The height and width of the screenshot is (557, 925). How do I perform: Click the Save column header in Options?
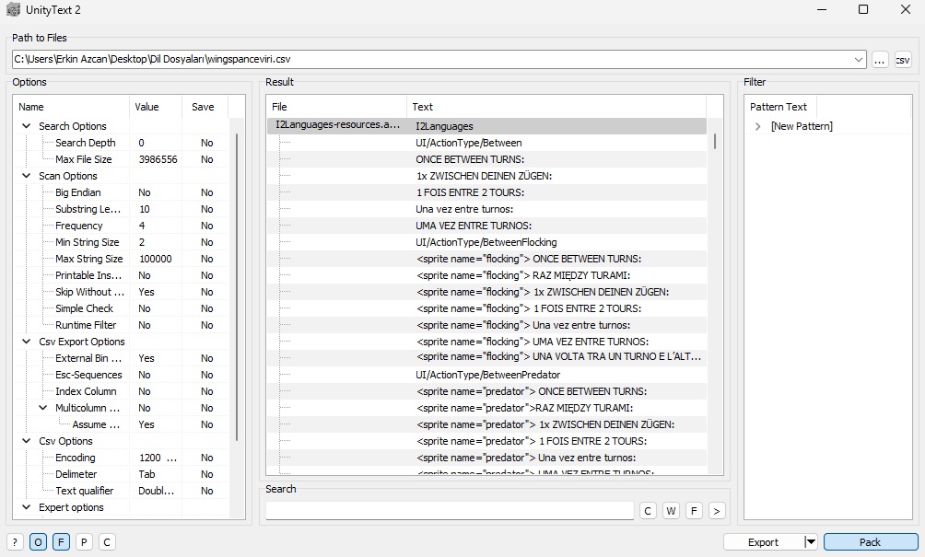coord(205,107)
